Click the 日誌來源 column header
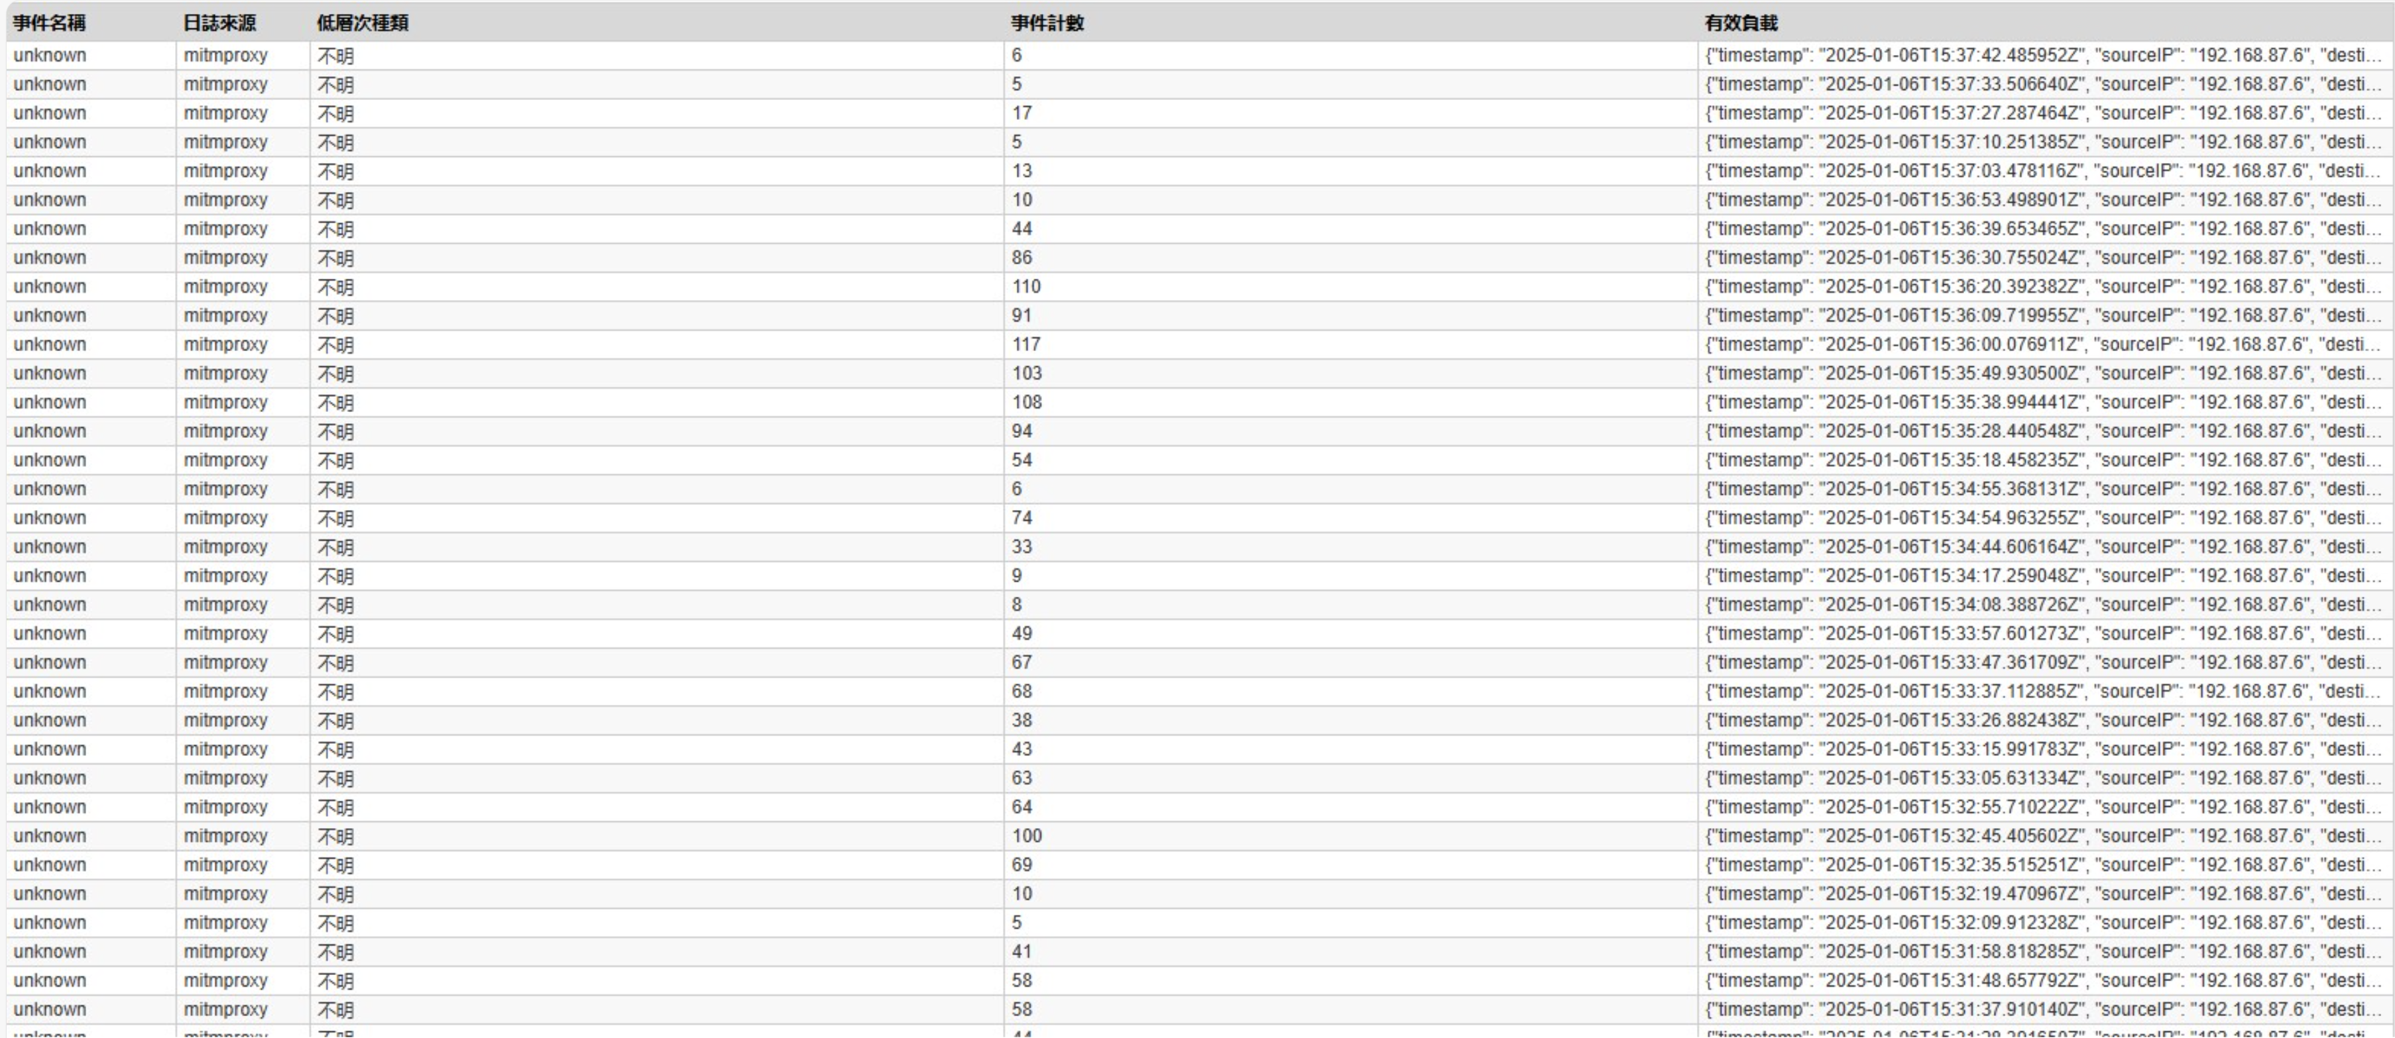This screenshot has width=2395, height=1038. pyautogui.click(x=219, y=23)
